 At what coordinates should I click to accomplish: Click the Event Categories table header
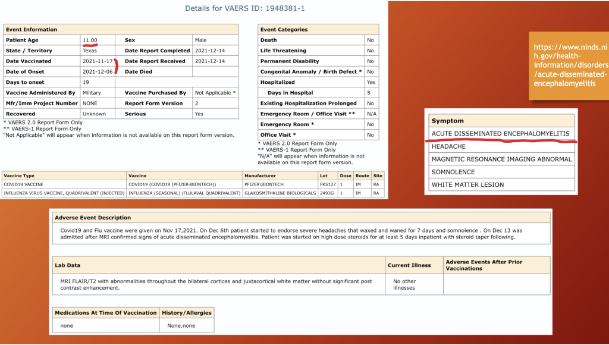284,29
